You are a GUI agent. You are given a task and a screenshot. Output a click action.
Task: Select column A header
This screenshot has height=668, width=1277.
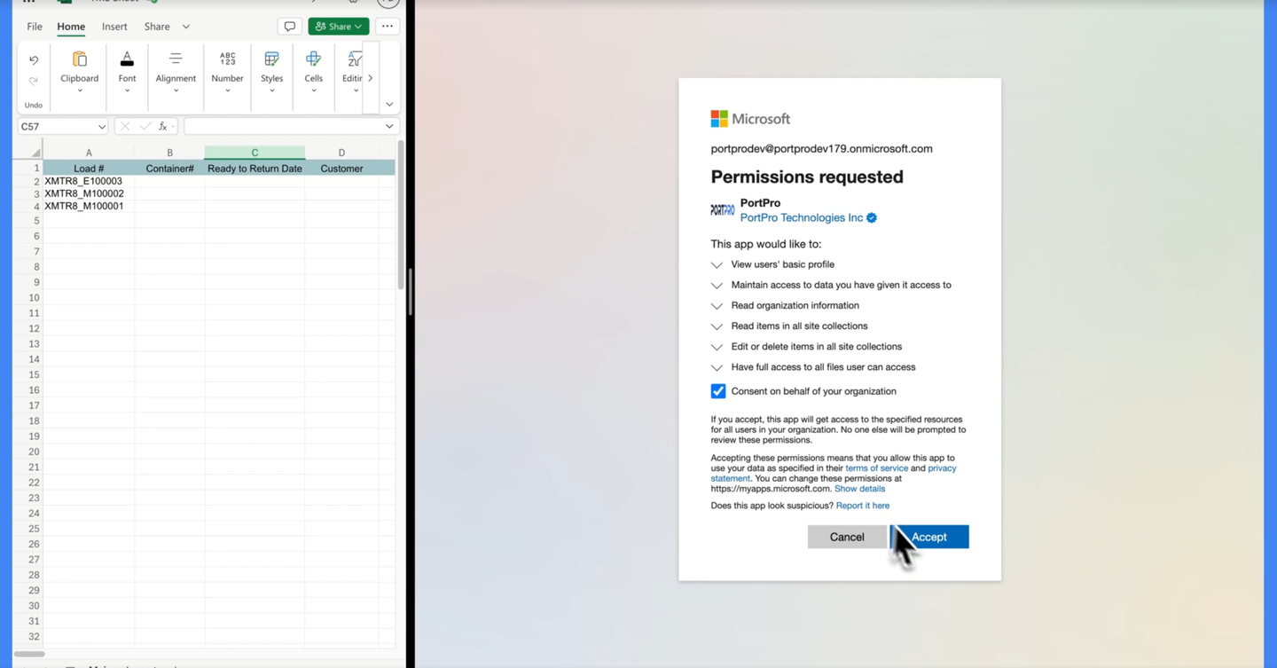coord(89,153)
